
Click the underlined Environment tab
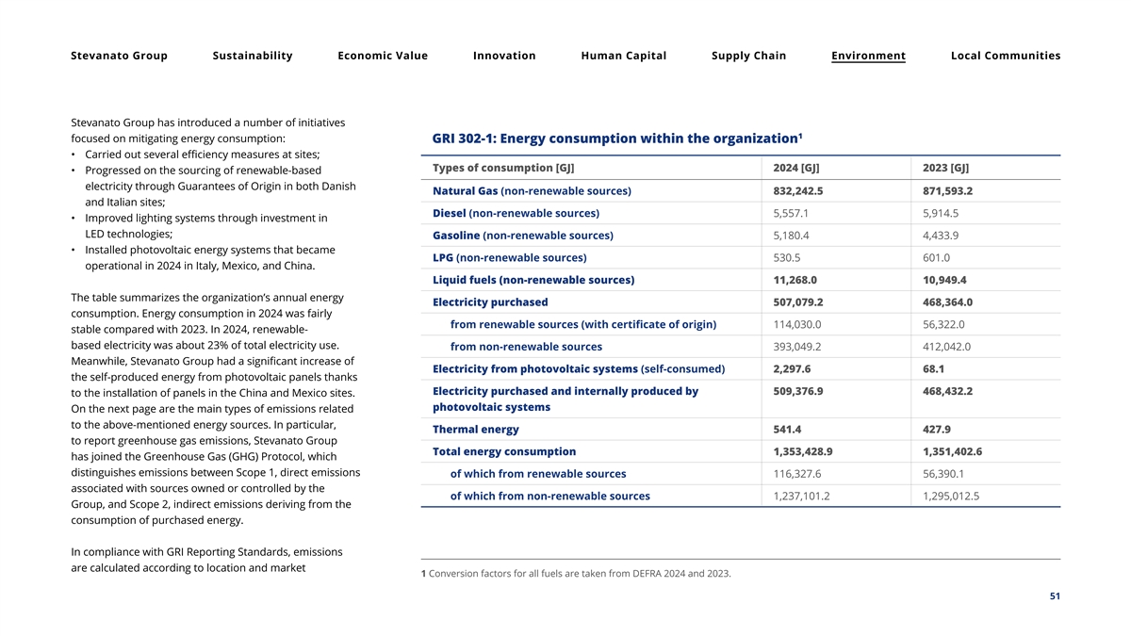pyautogui.click(x=868, y=56)
